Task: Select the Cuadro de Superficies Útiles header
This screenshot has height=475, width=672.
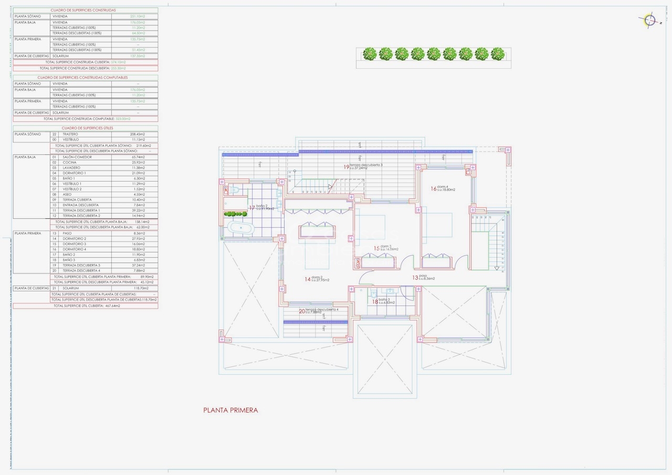Action: [x=85, y=128]
